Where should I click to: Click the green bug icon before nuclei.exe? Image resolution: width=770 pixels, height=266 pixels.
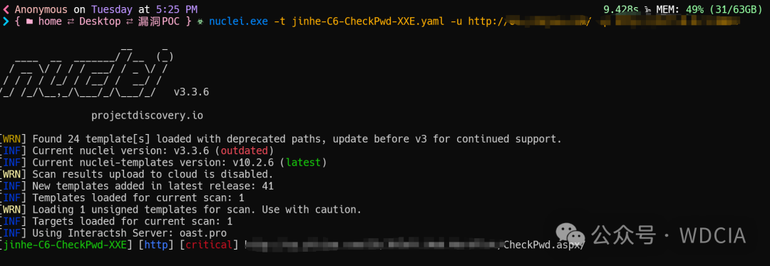[x=200, y=21]
